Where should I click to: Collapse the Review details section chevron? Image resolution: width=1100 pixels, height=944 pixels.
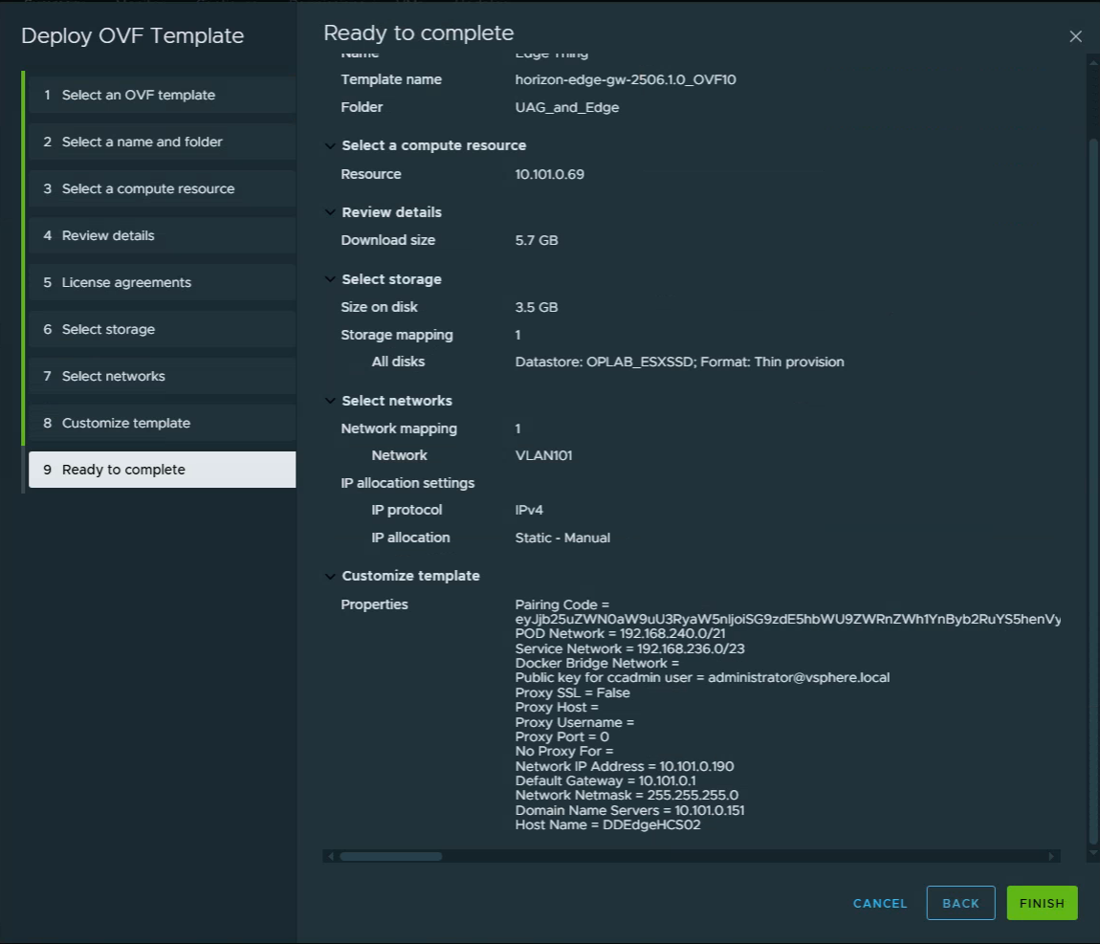click(331, 213)
